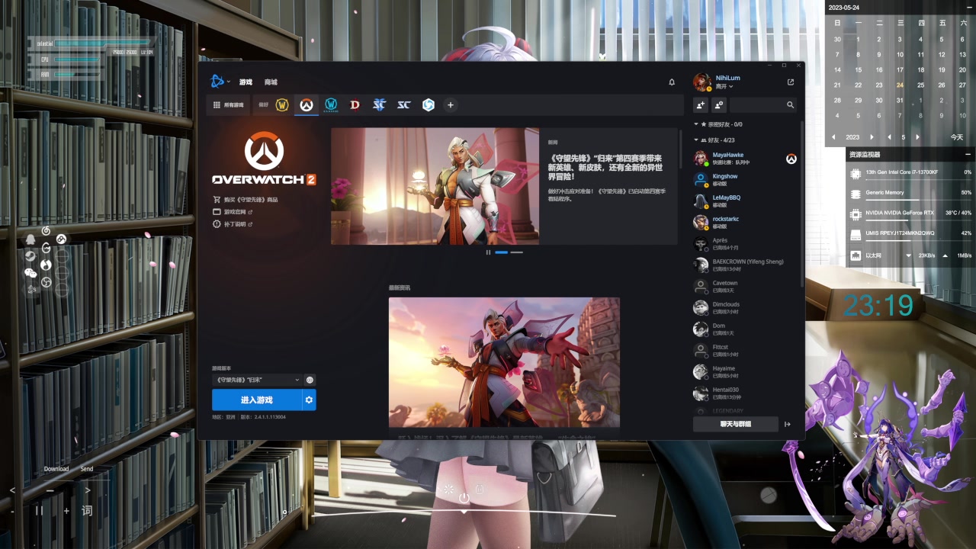Open the game version dropdown
The image size is (976, 549).
coord(257,380)
